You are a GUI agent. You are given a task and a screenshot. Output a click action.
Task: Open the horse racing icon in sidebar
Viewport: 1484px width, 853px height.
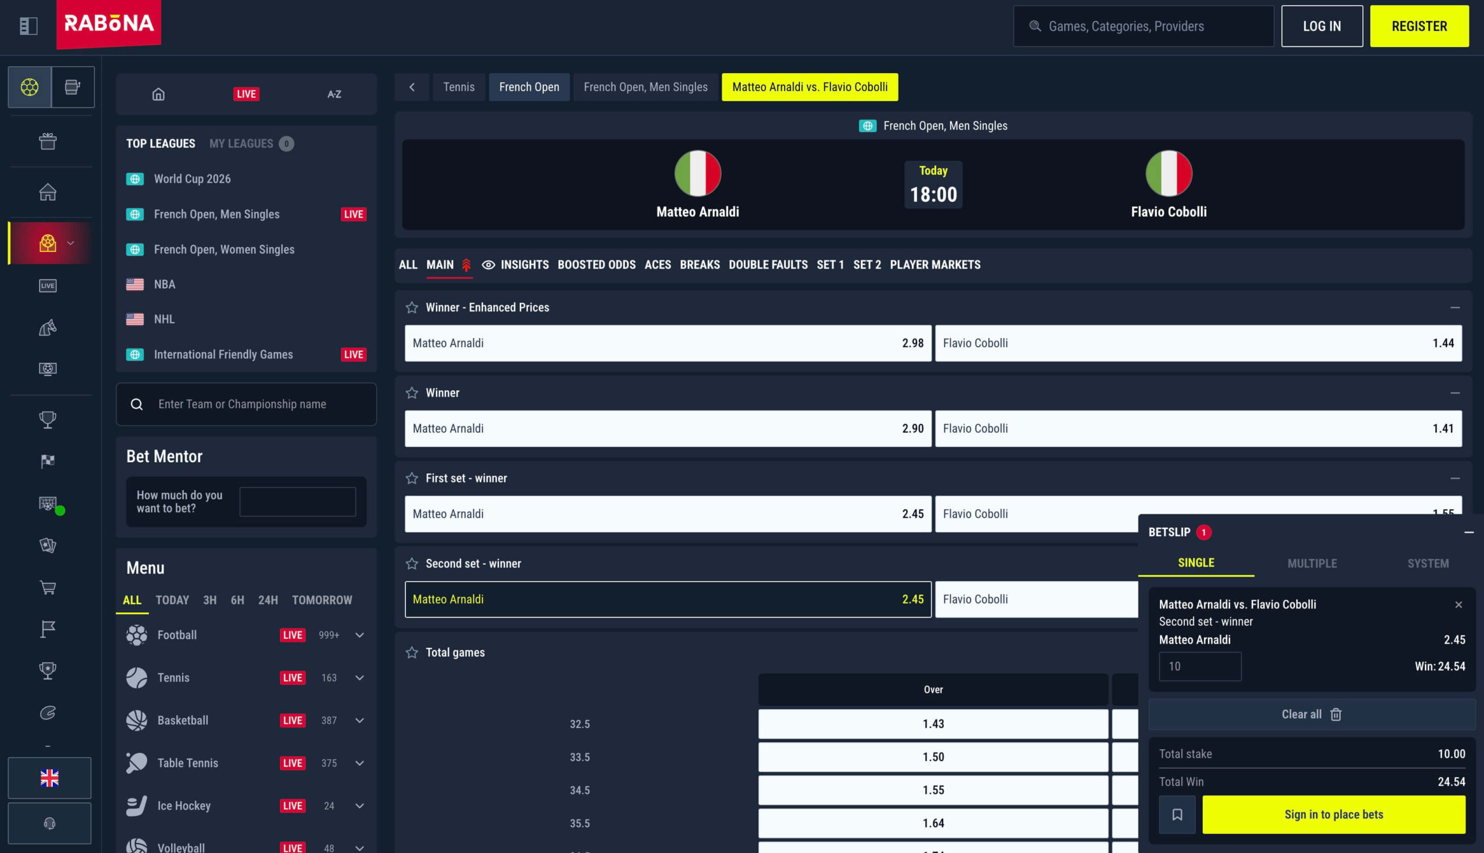[x=48, y=328]
